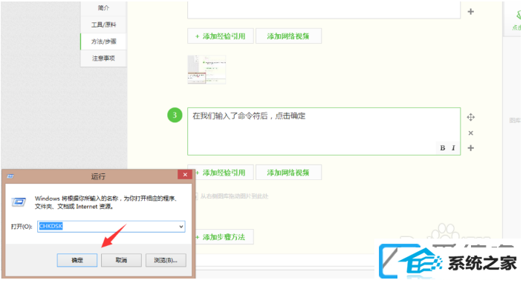Click the plus icon beside the top text box

[x=471, y=12]
